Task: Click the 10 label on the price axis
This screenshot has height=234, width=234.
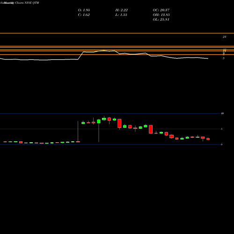Action: click(222, 113)
